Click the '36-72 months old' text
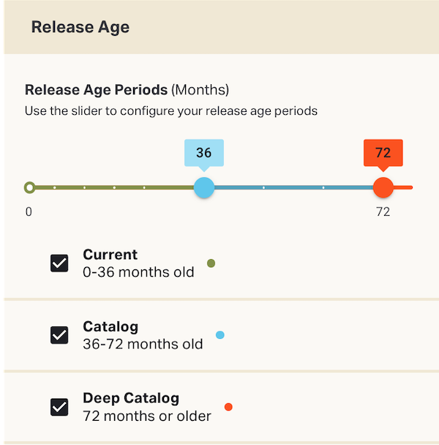This screenshot has width=439, height=445. (x=143, y=344)
